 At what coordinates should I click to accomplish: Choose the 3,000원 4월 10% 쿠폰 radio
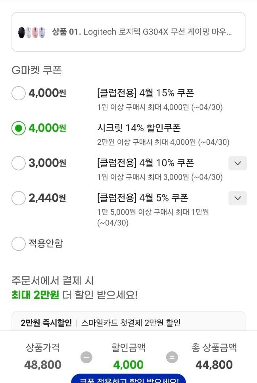click(x=18, y=163)
